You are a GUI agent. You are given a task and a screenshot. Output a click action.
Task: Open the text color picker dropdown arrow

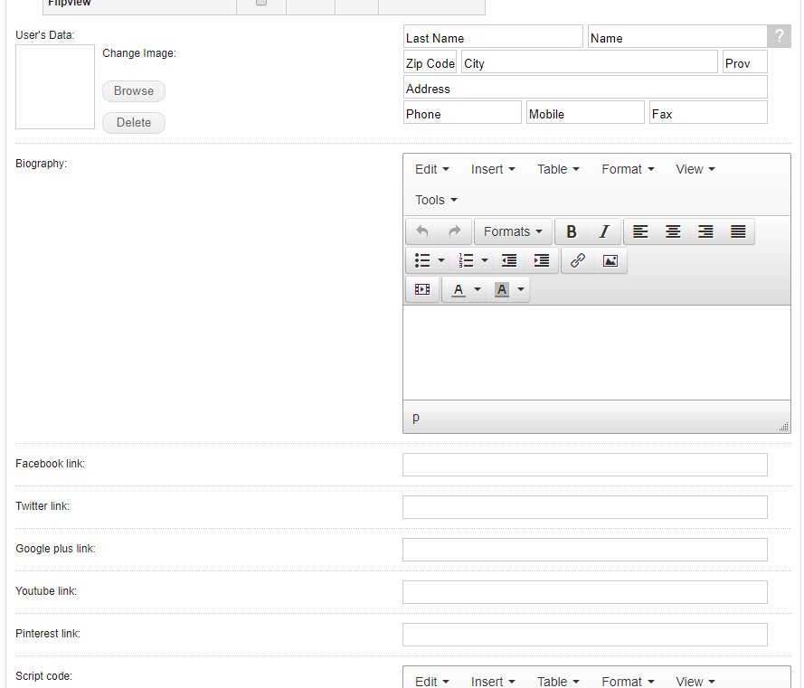pos(478,289)
